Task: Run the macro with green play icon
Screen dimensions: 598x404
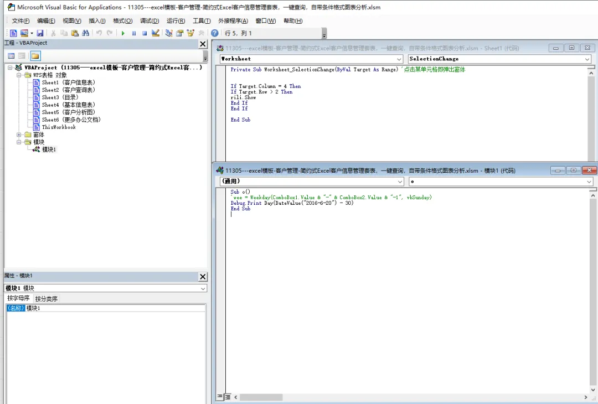Action: 123,33
